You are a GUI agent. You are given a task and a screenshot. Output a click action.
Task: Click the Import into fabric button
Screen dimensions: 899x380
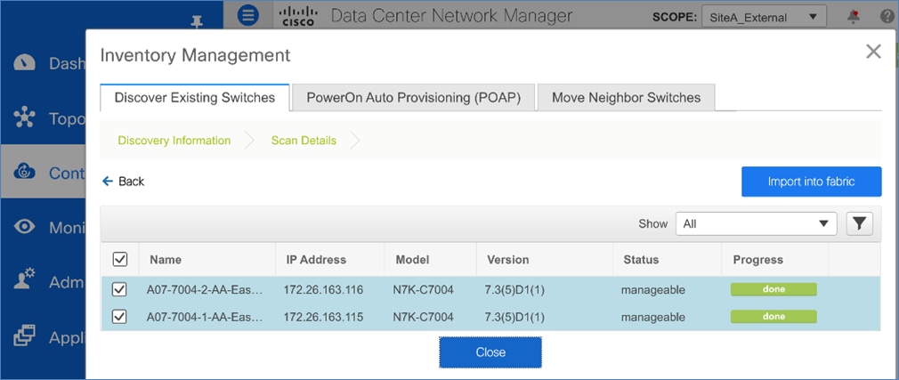coord(811,182)
